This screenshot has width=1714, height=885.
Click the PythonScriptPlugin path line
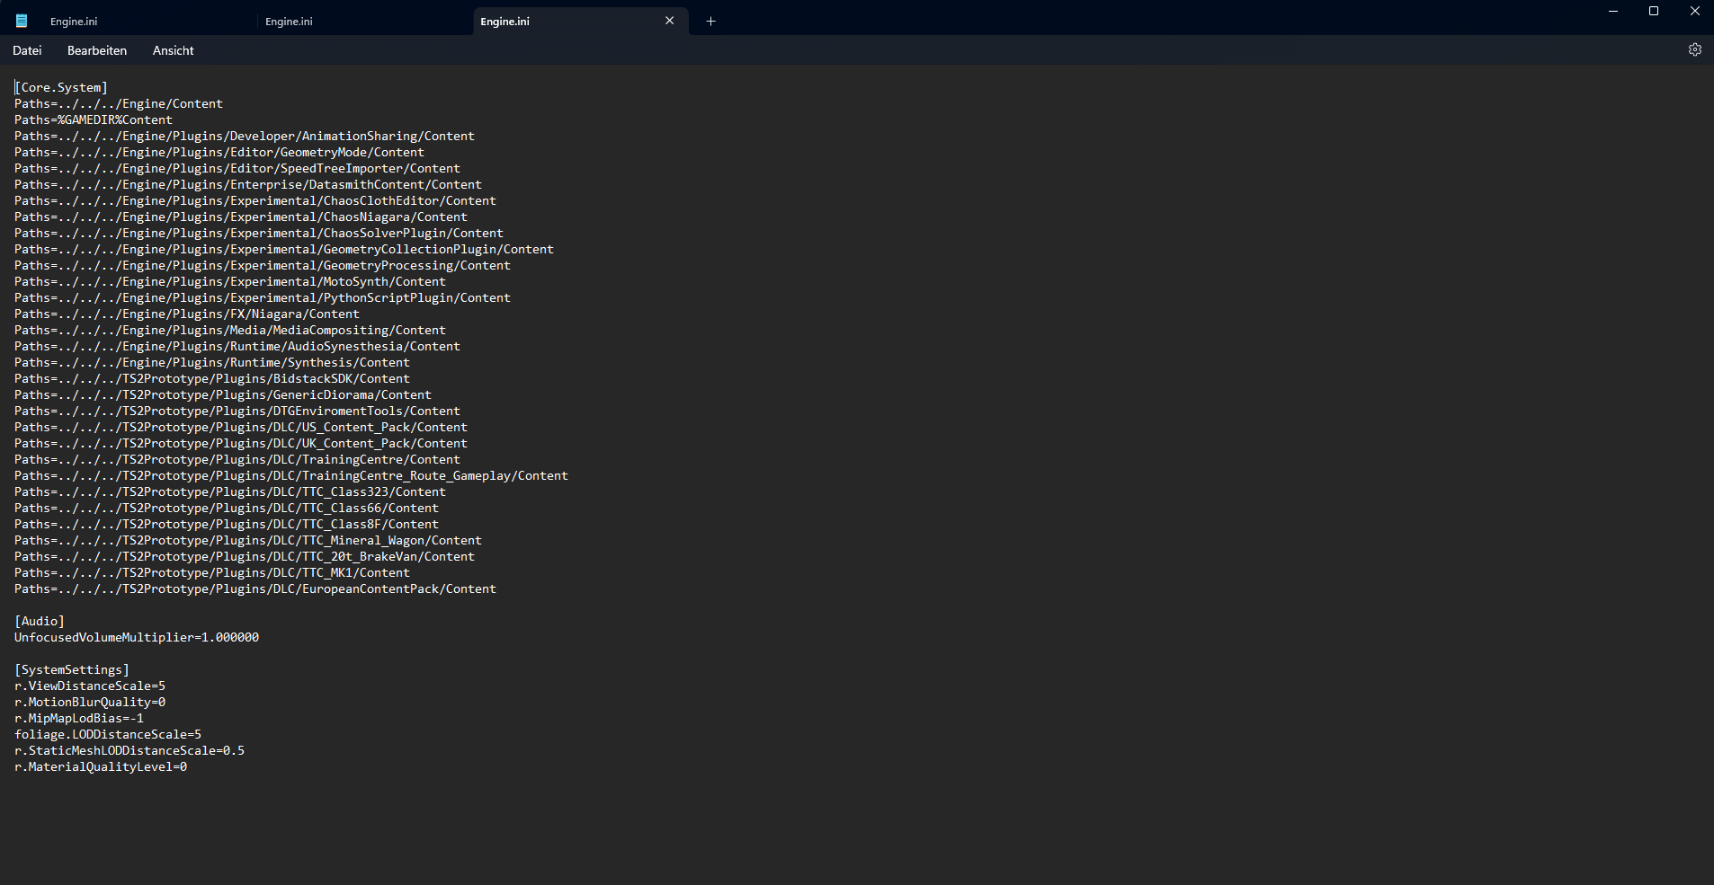(x=263, y=297)
